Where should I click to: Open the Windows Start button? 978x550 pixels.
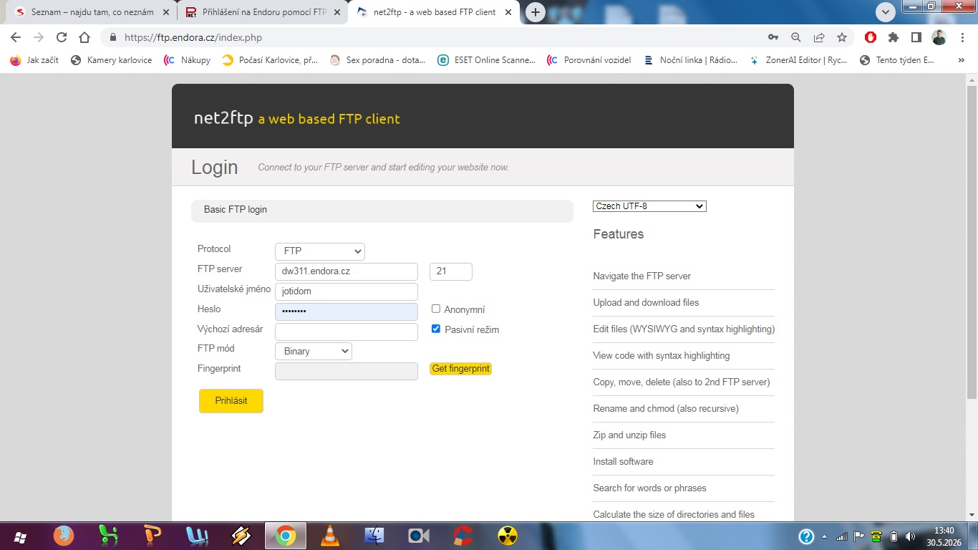pos(20,536)
